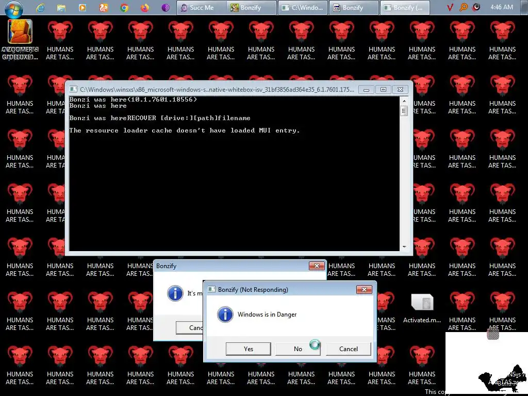Maximize the C:\Windows\winsxs console window
Viewport: 528px width, 396px height.
(383, 90)
